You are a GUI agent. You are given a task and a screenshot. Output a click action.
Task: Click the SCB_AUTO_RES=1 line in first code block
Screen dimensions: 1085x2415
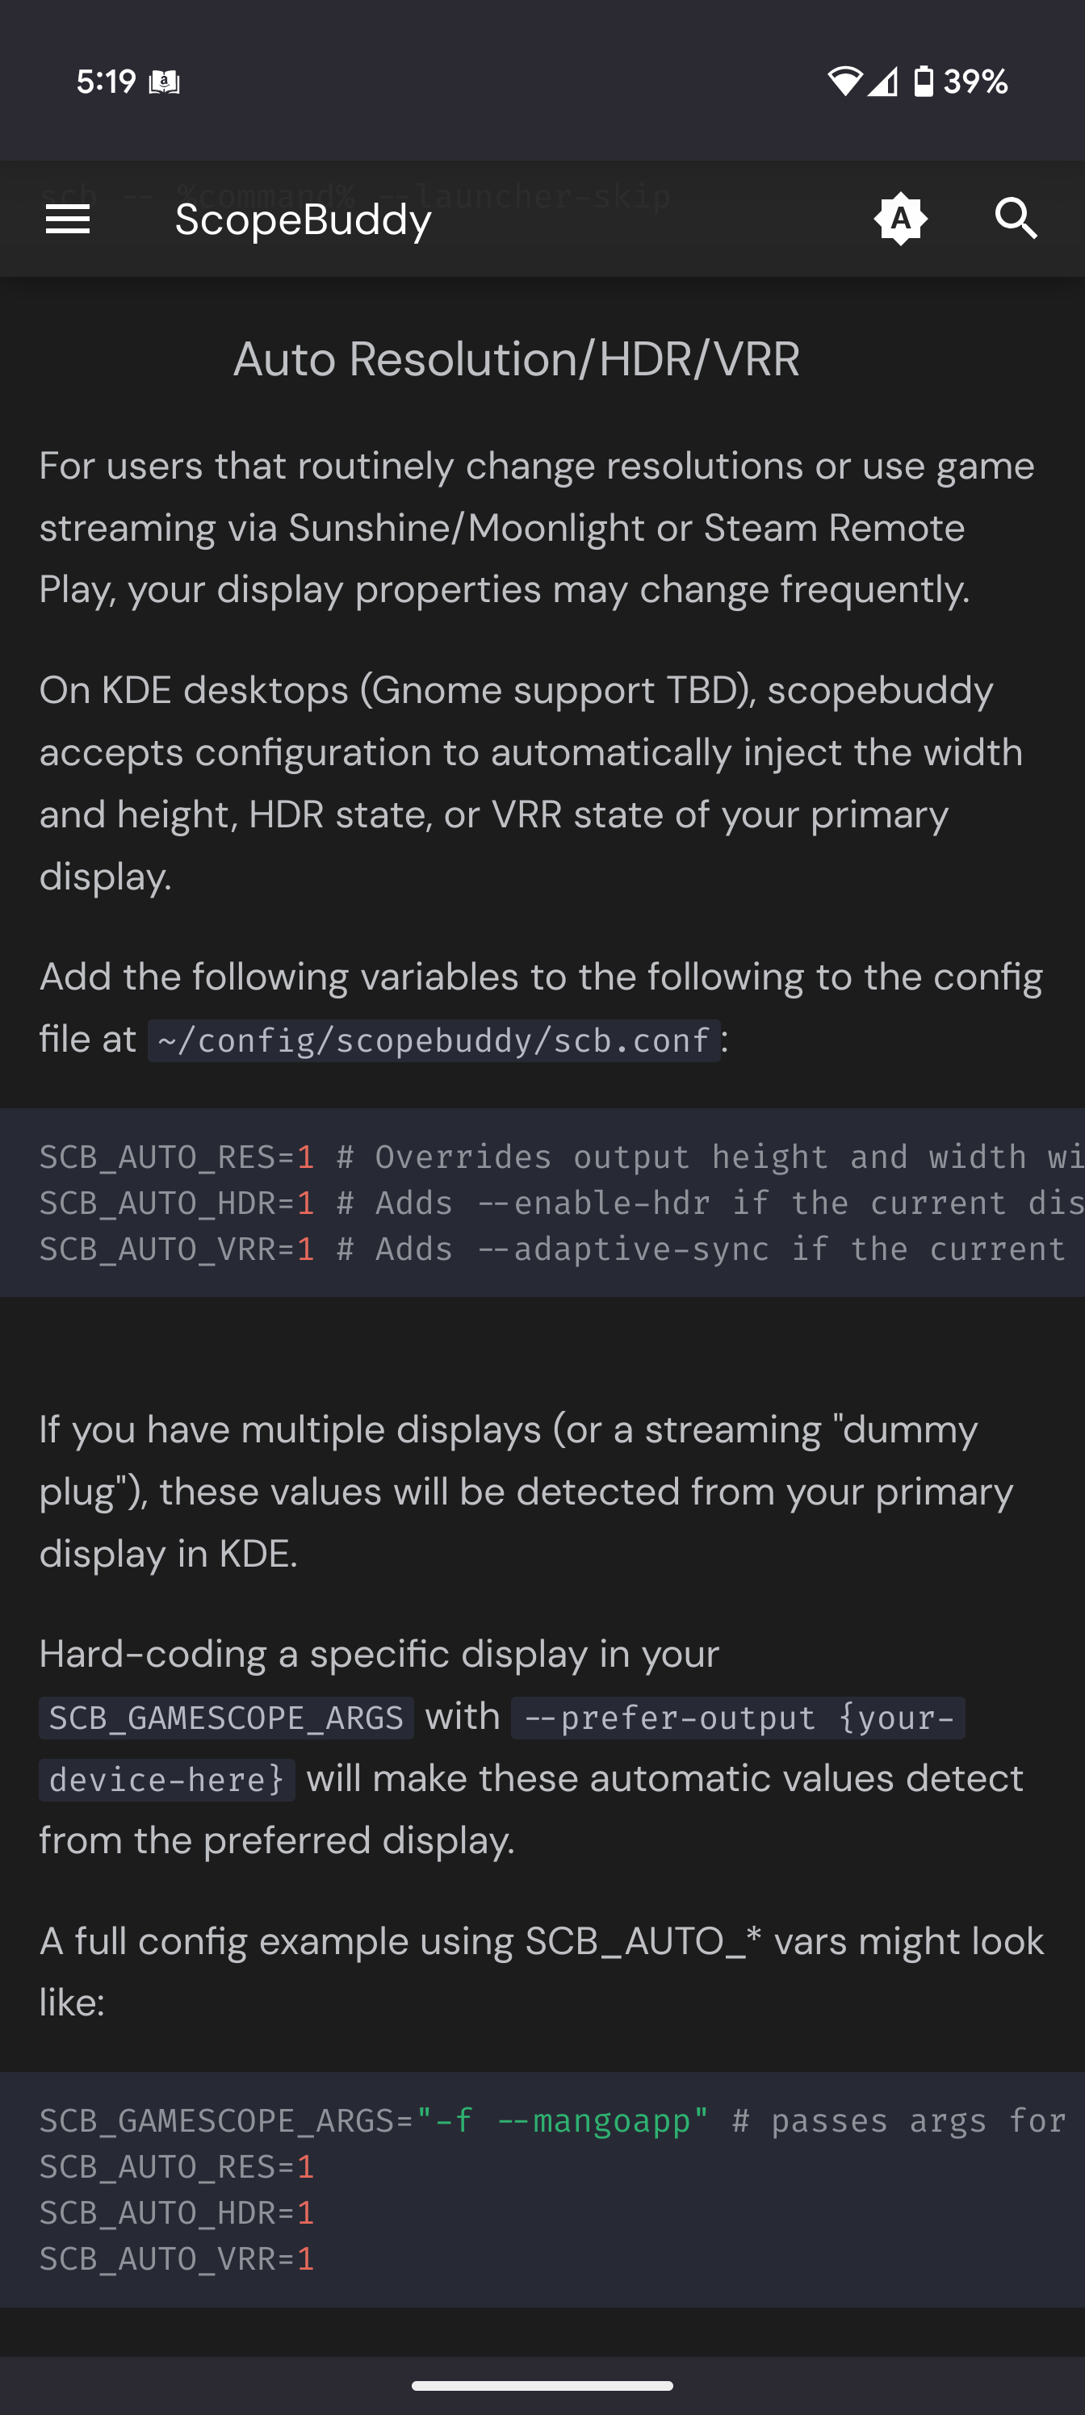(x=562, y=1157)
